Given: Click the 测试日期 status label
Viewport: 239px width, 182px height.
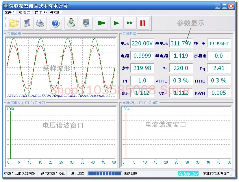Looking at the screenshot, I should tap(131, 173).
